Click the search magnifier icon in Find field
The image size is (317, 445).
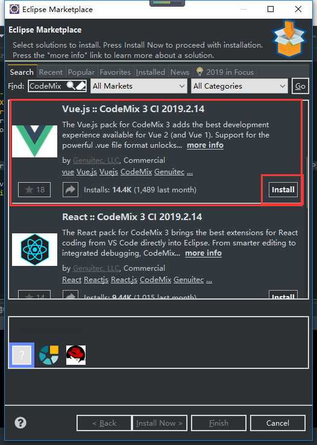[71, 86]
